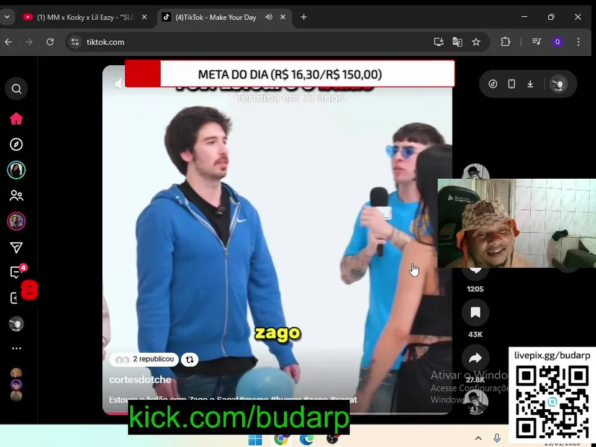The width and height of the screenshot is (596, 447).
Task: Click the Get app phone icon
Action: [x=512, y=84]
